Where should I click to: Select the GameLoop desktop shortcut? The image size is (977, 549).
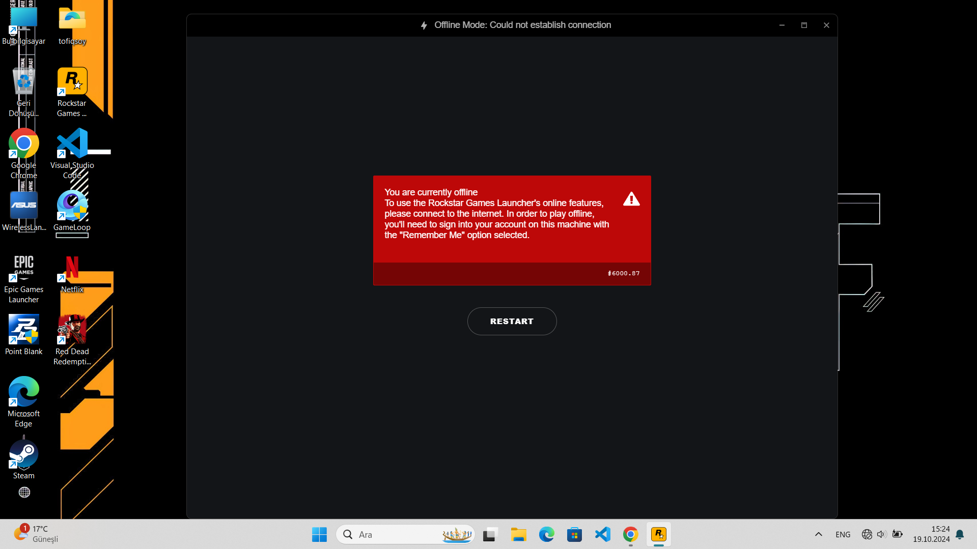pos(72,211)
